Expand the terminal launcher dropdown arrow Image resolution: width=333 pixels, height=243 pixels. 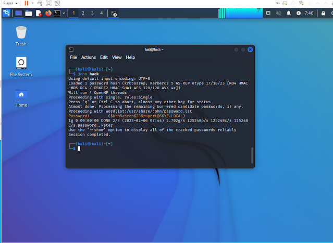[63, 13]
